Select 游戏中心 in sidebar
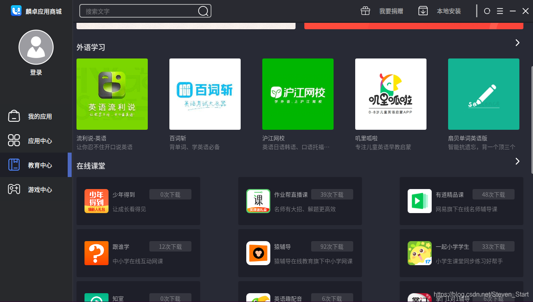The image size is (533, 302). pos(36,189)
